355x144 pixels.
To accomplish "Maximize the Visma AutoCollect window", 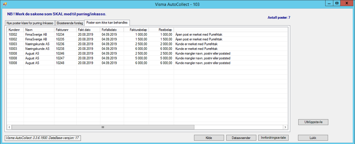I will [337, 3].
